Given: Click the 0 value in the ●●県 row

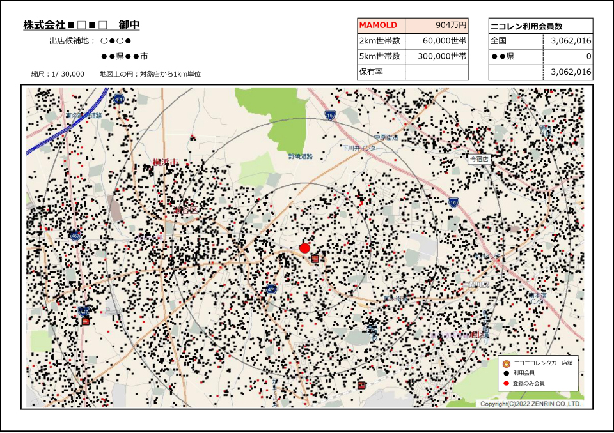Looking at the screenshot, I should (588, 57).
